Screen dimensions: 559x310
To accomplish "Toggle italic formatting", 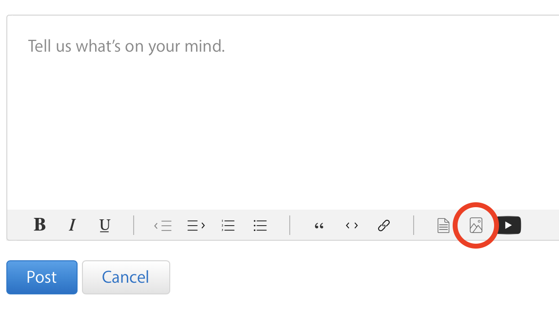I will [x=72, y=225].
